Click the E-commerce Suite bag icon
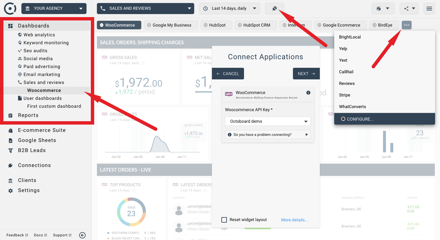Viewport: 440px width, 240px height. pyautogui.click(x=11, y=130)
